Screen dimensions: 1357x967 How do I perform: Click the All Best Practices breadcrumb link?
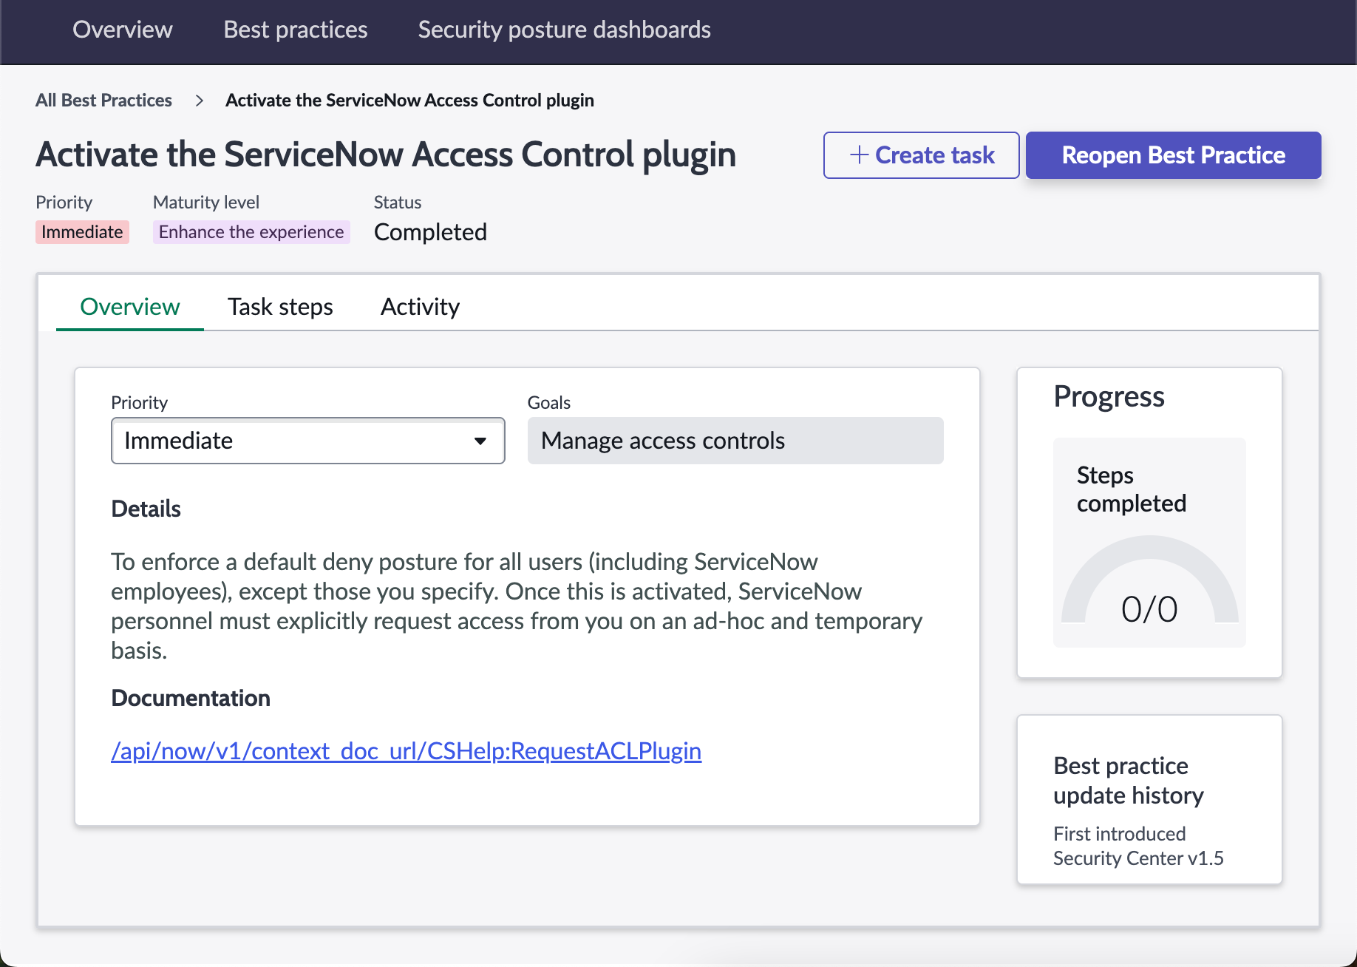coord(103,100)
